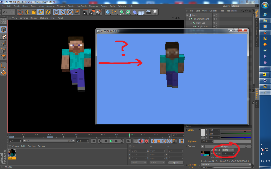Click the Object Manager search icon

click(243, 11)
